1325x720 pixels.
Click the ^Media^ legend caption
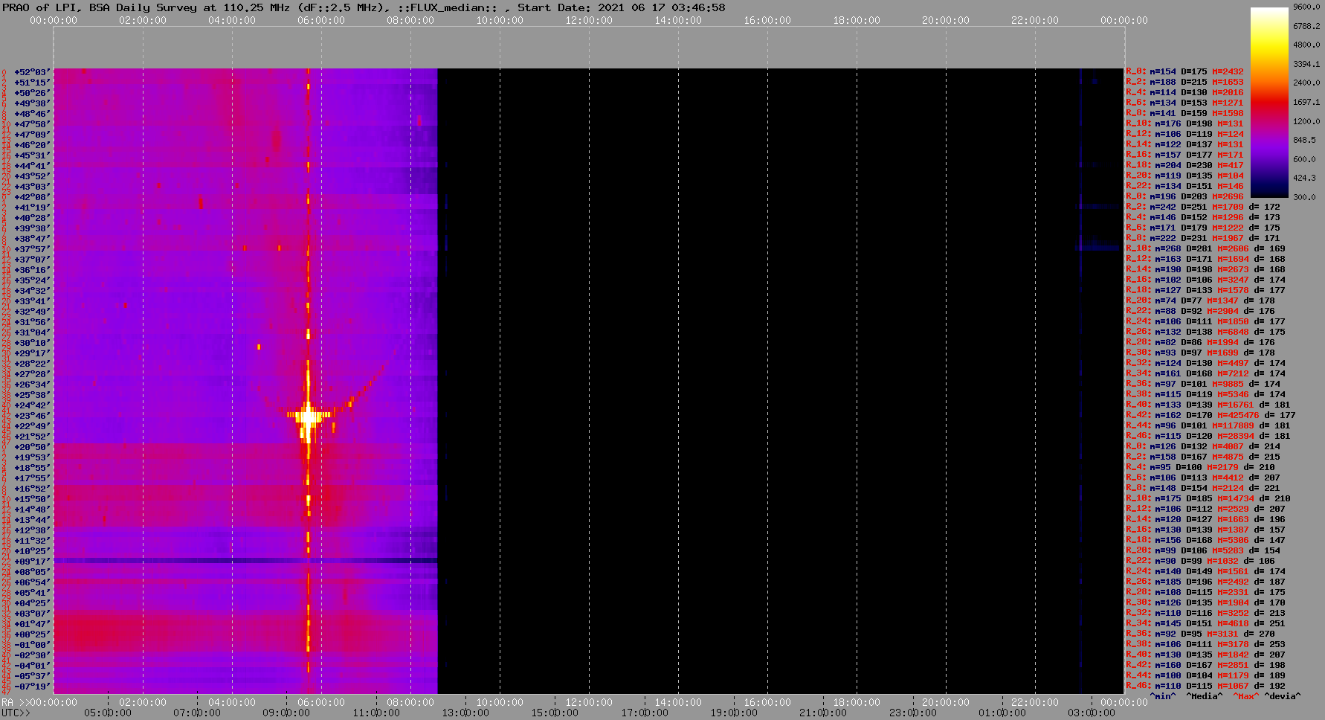click(1204, 696)
